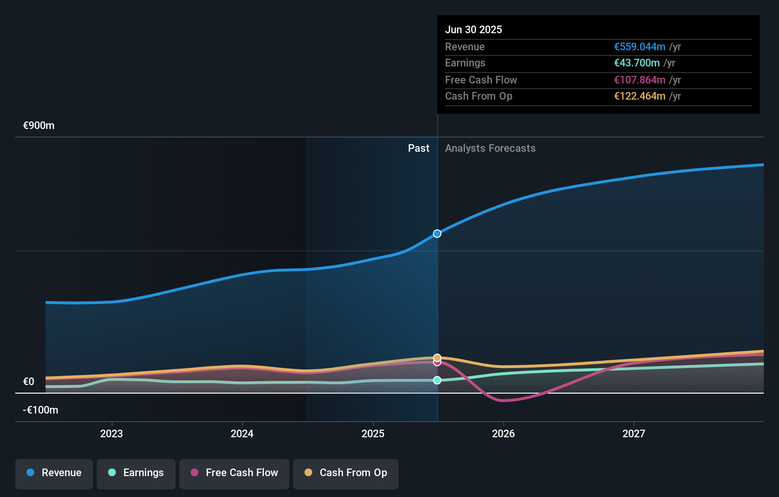Select the blue Revenue data point marker
The image size is (779, 497).
pyautogui.click(x=437, y=233)
